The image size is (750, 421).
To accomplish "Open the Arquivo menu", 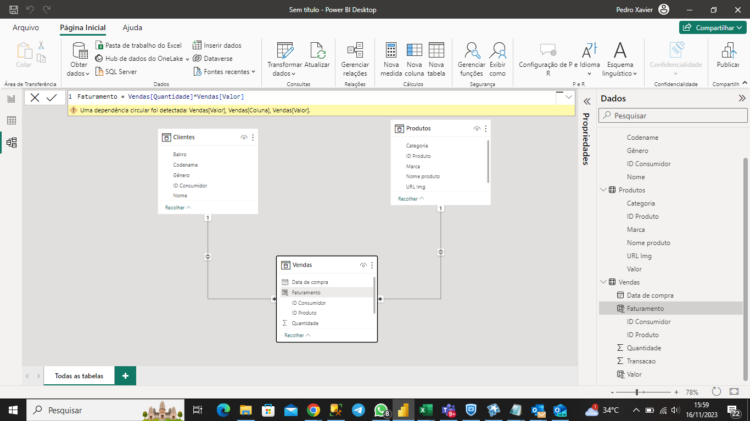I will click(x=26, y=27).
